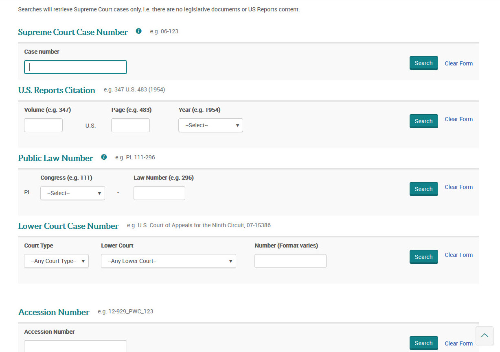Expand the Lower Court dropdown
Viewport: 500px width, 352px height.
point(168,261)
